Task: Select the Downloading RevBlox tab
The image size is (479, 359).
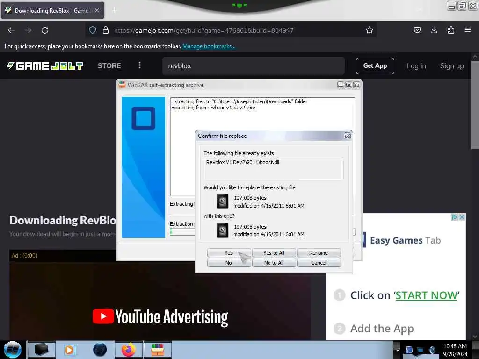Action: point(52,10)
